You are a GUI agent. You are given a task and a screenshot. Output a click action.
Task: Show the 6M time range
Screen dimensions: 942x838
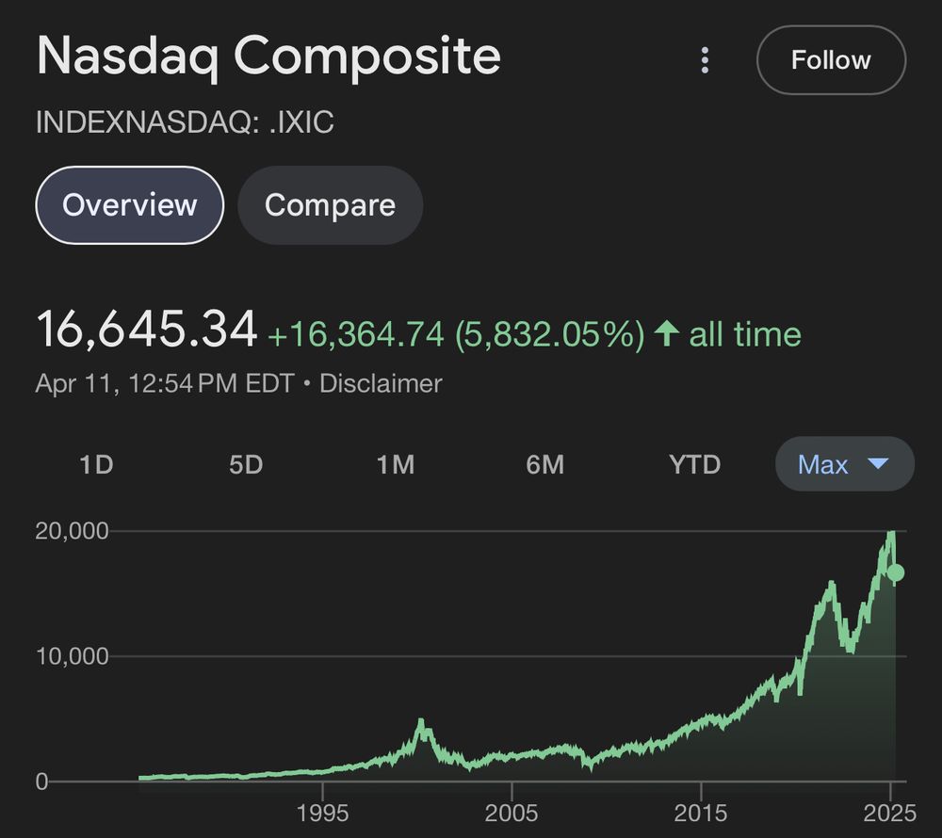(544, 464)
